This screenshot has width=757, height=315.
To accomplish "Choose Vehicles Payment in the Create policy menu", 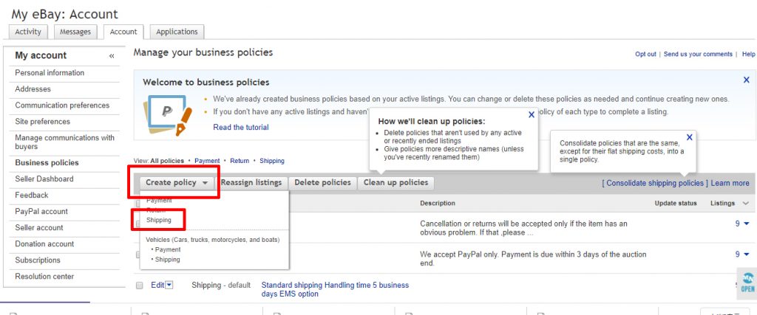I will pyautogui.click(x=168, y=249).
